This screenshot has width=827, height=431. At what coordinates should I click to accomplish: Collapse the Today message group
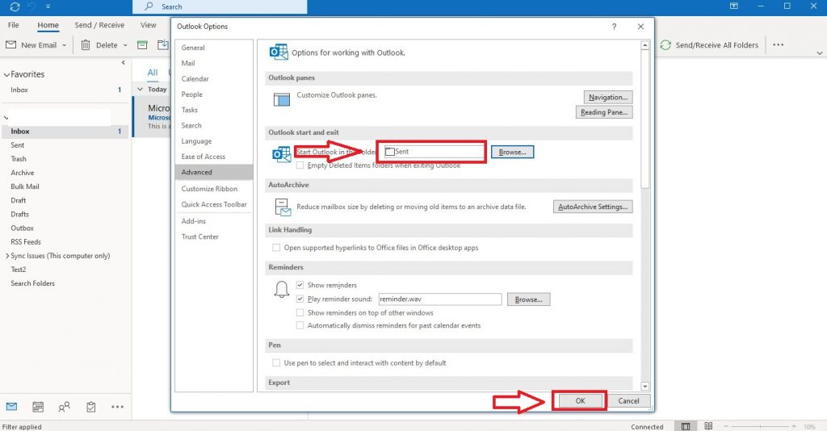[140, 90]
